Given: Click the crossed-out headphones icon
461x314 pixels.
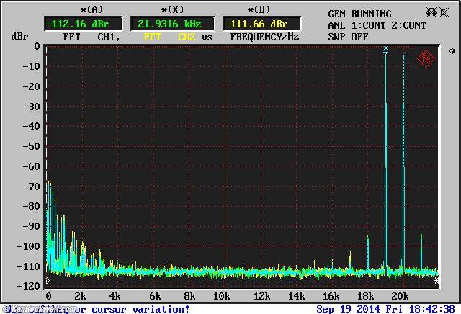Looking at the screenshot, I should coord(431,12).
